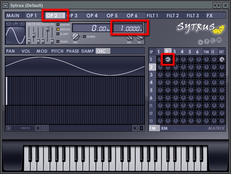Image resolution: width=231 pixels, height=174 pixels.
Task: Click the harmonic scrollbar left arrow
Action: [38, 128]
